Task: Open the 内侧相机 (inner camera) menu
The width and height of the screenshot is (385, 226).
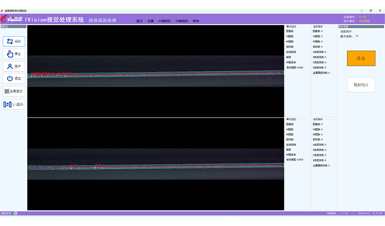Action: click(182, 21)
